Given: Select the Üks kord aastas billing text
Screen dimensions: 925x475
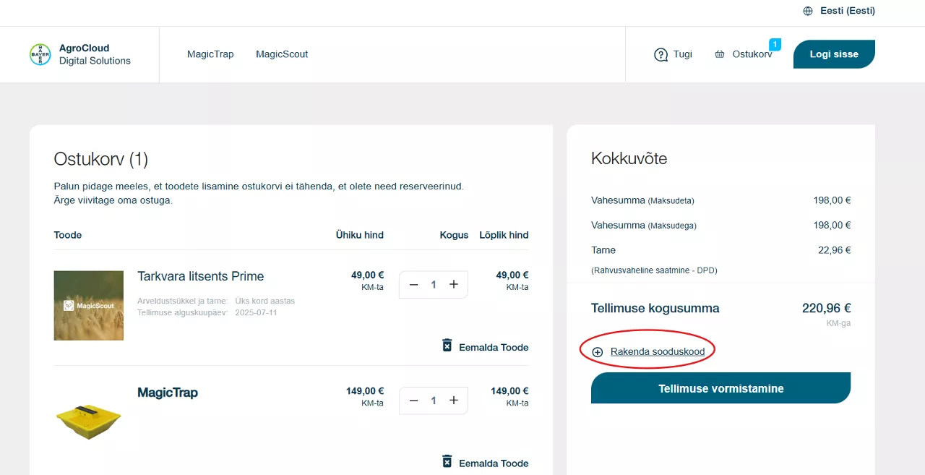Looking at the screenshot, I should click(264, 301).
